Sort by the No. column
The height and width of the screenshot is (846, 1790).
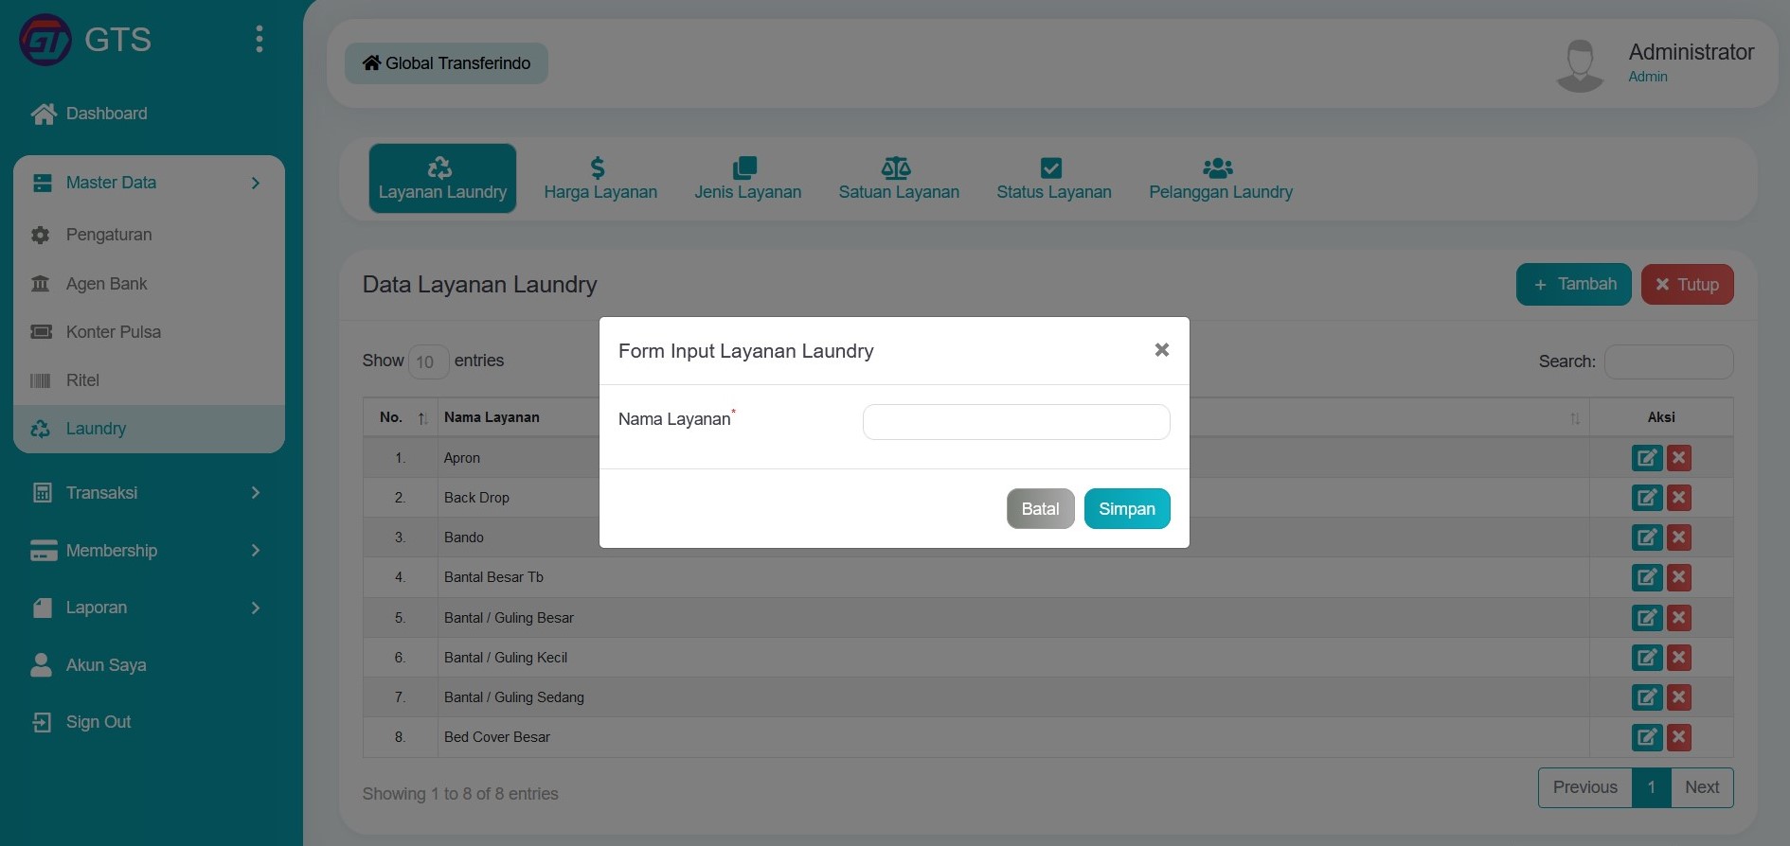tap(400, 417)
